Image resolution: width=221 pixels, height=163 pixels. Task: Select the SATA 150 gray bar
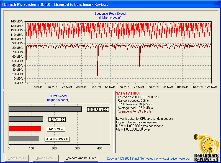coord(26,119)
